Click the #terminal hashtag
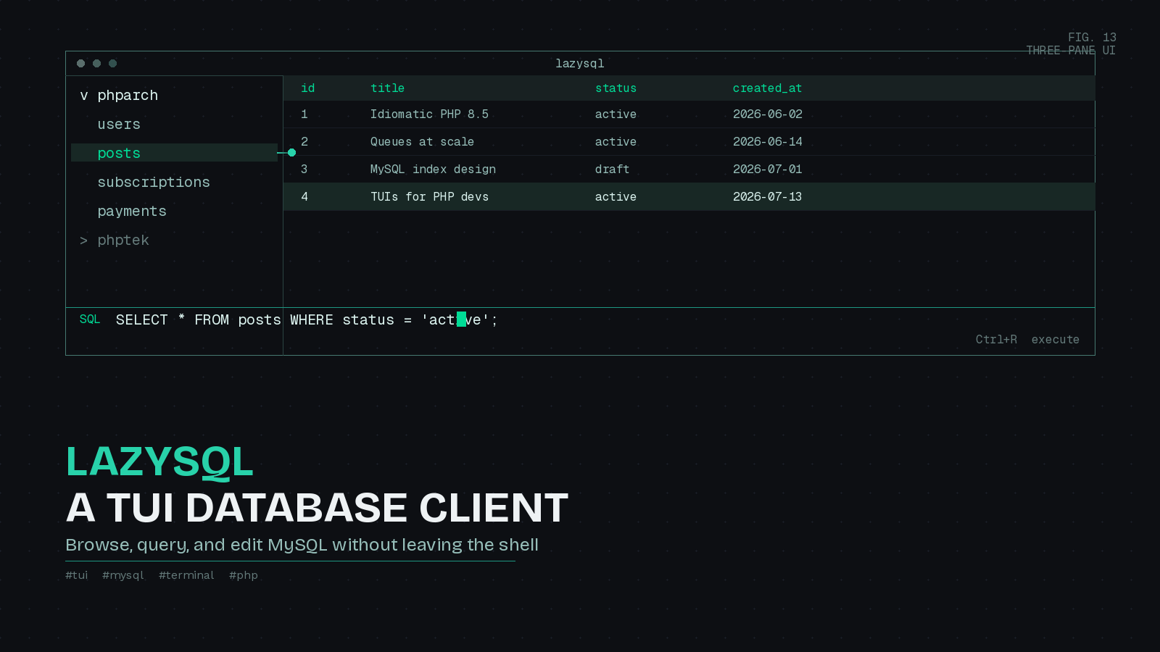Screen dimensions: 1160x652 coord(186,575)
